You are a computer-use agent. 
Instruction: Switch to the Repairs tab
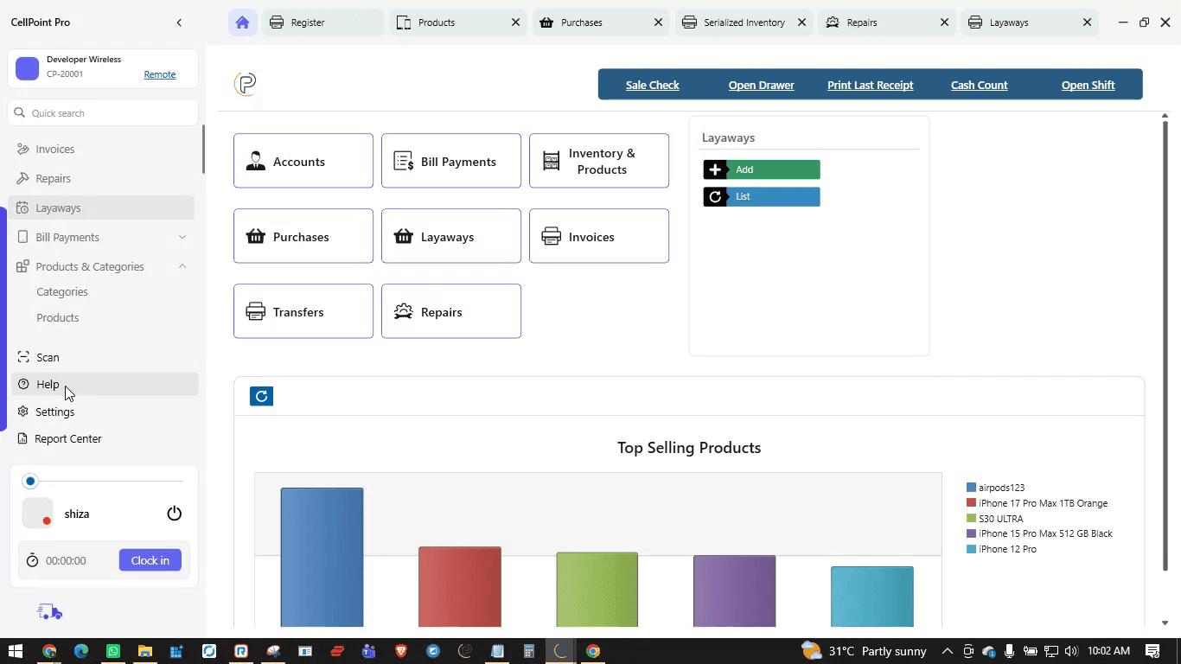pyautogui.click(x=886, y=22)
